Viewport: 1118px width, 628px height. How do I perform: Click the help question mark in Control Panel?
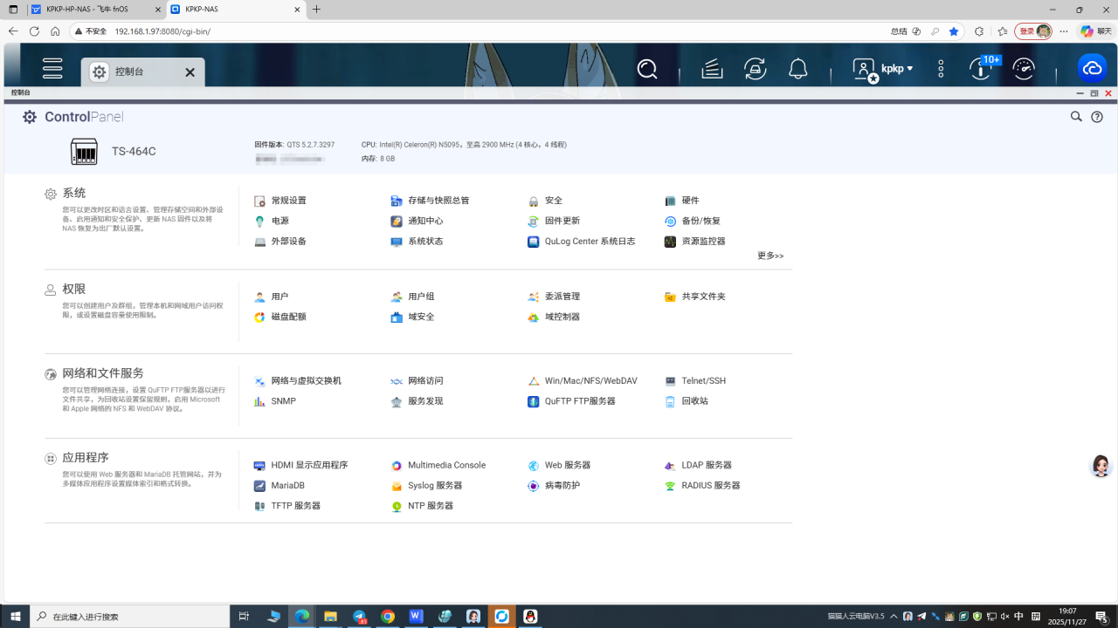click(1097, 116)
